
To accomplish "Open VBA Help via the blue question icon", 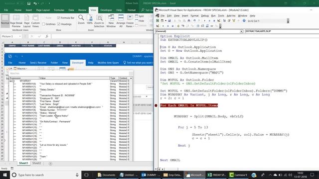I will [244, 21].
